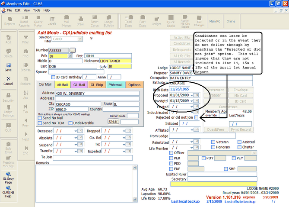Image resolution: width=289 pixels, height=207 pixels.
Task: Enable Rejected or did not join checkbox
Action: (197, 117)
